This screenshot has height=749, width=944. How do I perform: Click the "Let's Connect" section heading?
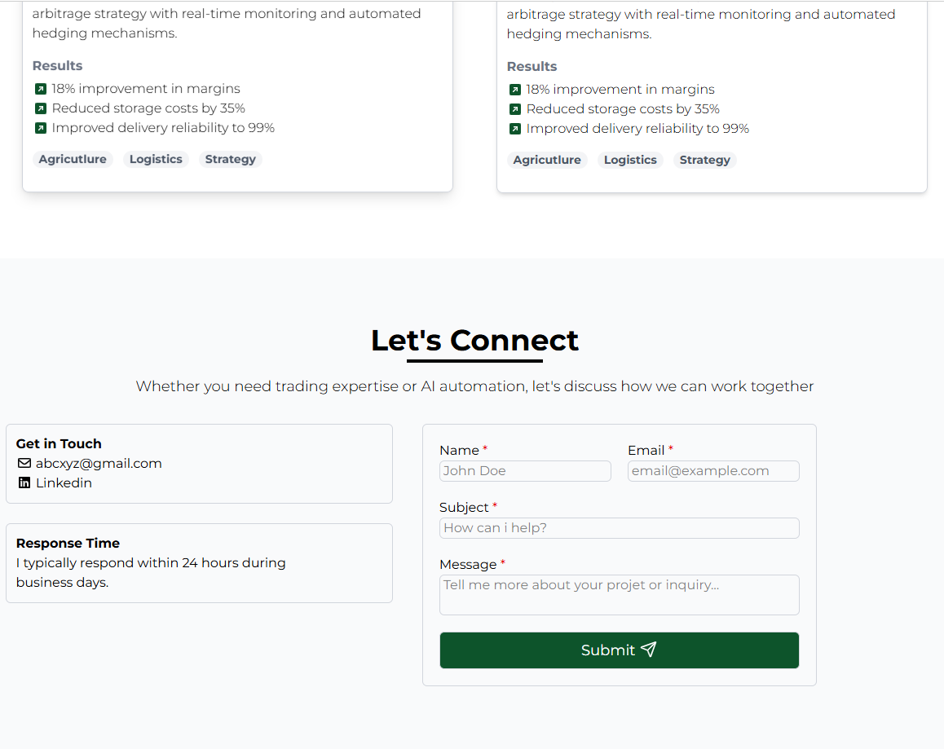tap(474, 341)
